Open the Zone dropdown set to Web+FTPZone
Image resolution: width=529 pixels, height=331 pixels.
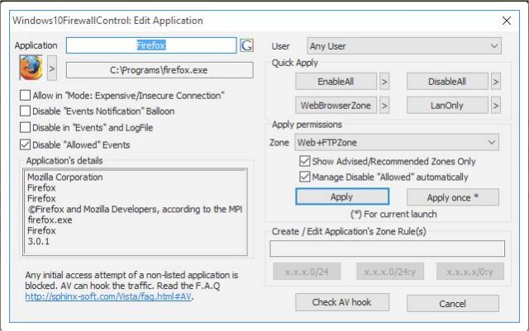point(396,143)
